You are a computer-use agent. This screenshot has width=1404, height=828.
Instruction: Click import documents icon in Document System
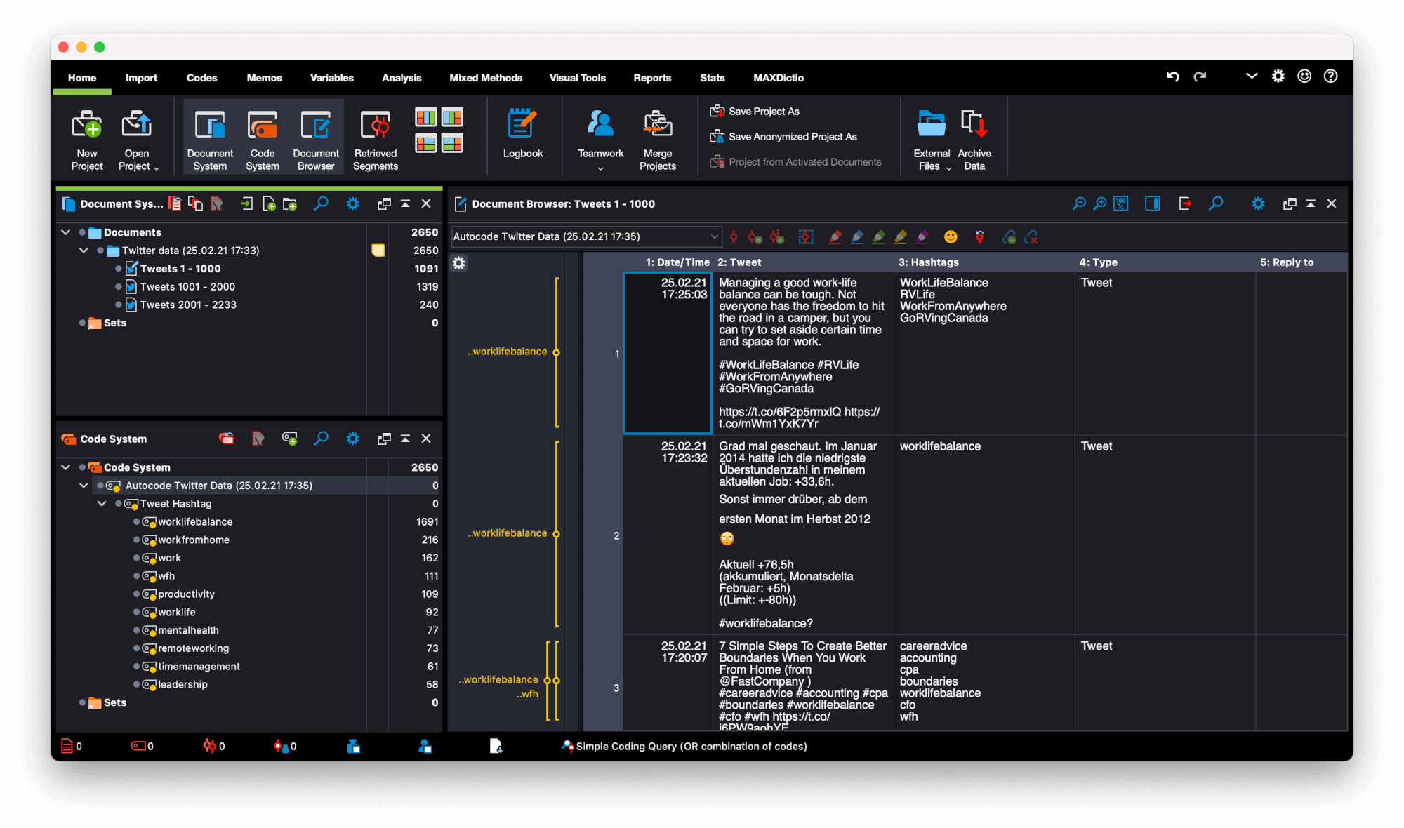tap(246, 204)
